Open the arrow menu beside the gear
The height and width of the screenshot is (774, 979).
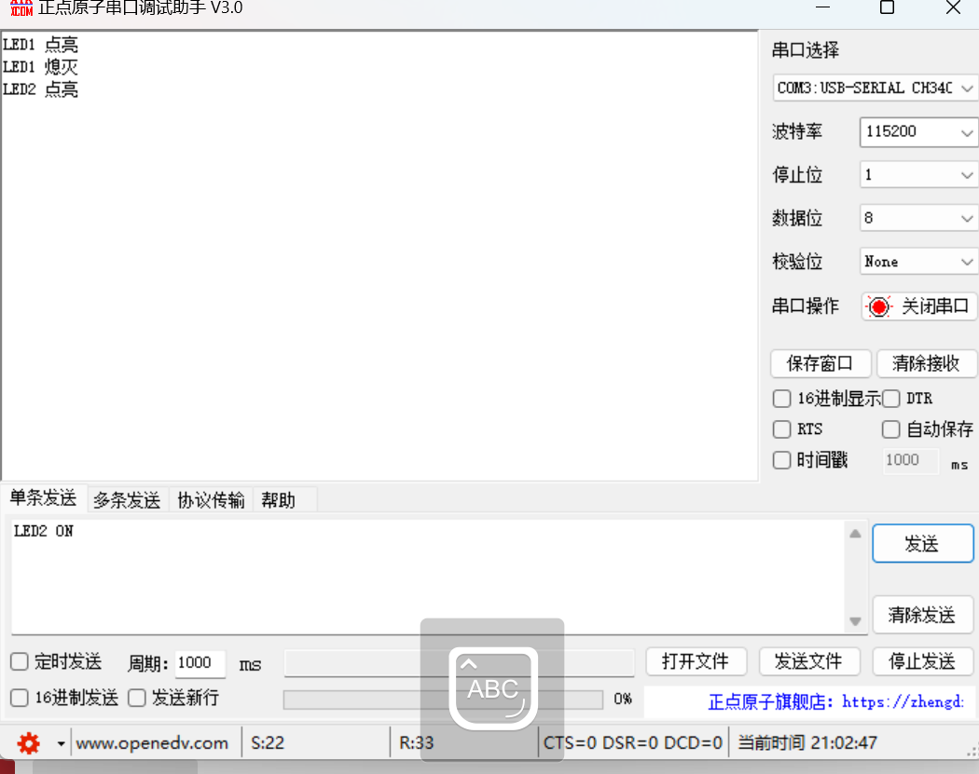click(62, 743)
